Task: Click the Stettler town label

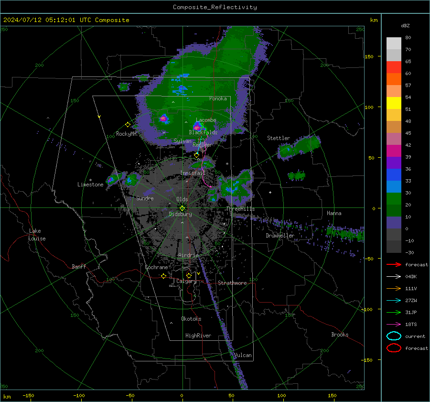Action: click(279, 138)
